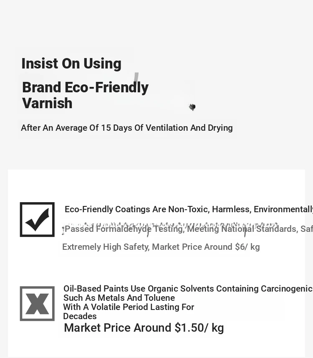Image resolution: width=313 pixels, height=358 pixels.
Task: Click the black checkmark box icon
Action: pos(37,219)
